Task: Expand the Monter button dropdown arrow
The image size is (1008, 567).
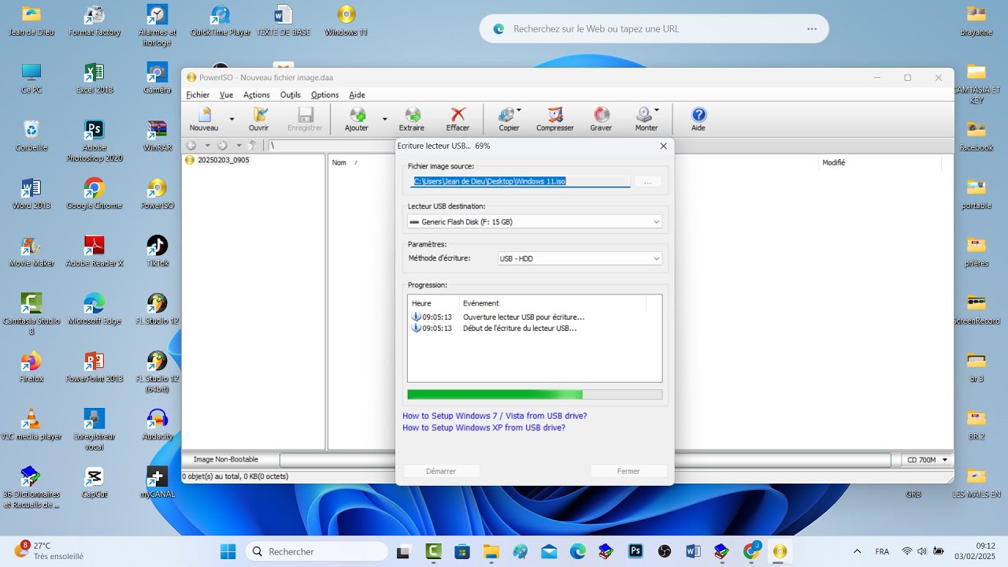Action: click(x=656, y=110)
